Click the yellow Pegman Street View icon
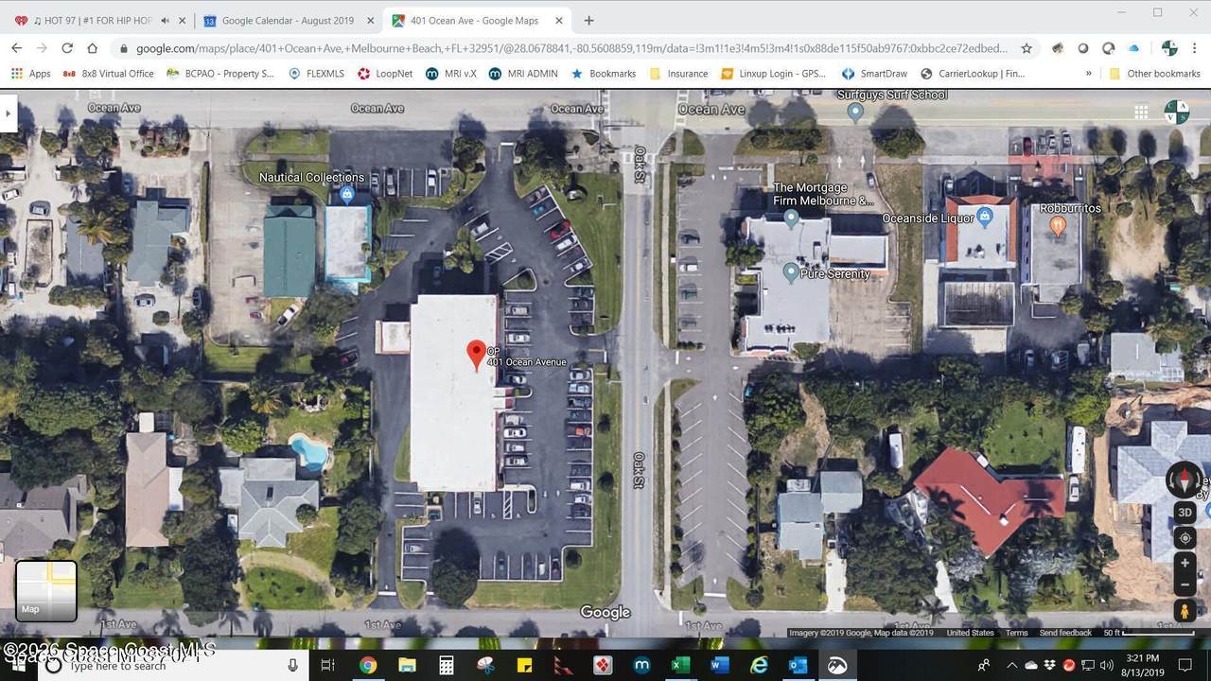1211x681 pixels. (1185, 612)
